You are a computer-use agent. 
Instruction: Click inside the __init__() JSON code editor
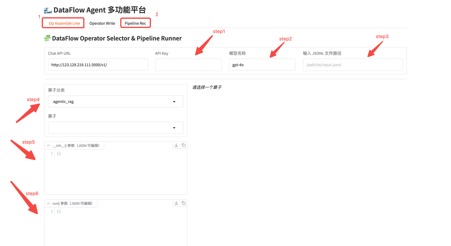116,172
